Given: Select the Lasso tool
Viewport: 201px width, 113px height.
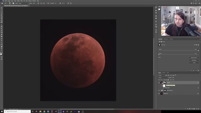Looking at the screenshot, I should tap(2, 12).
